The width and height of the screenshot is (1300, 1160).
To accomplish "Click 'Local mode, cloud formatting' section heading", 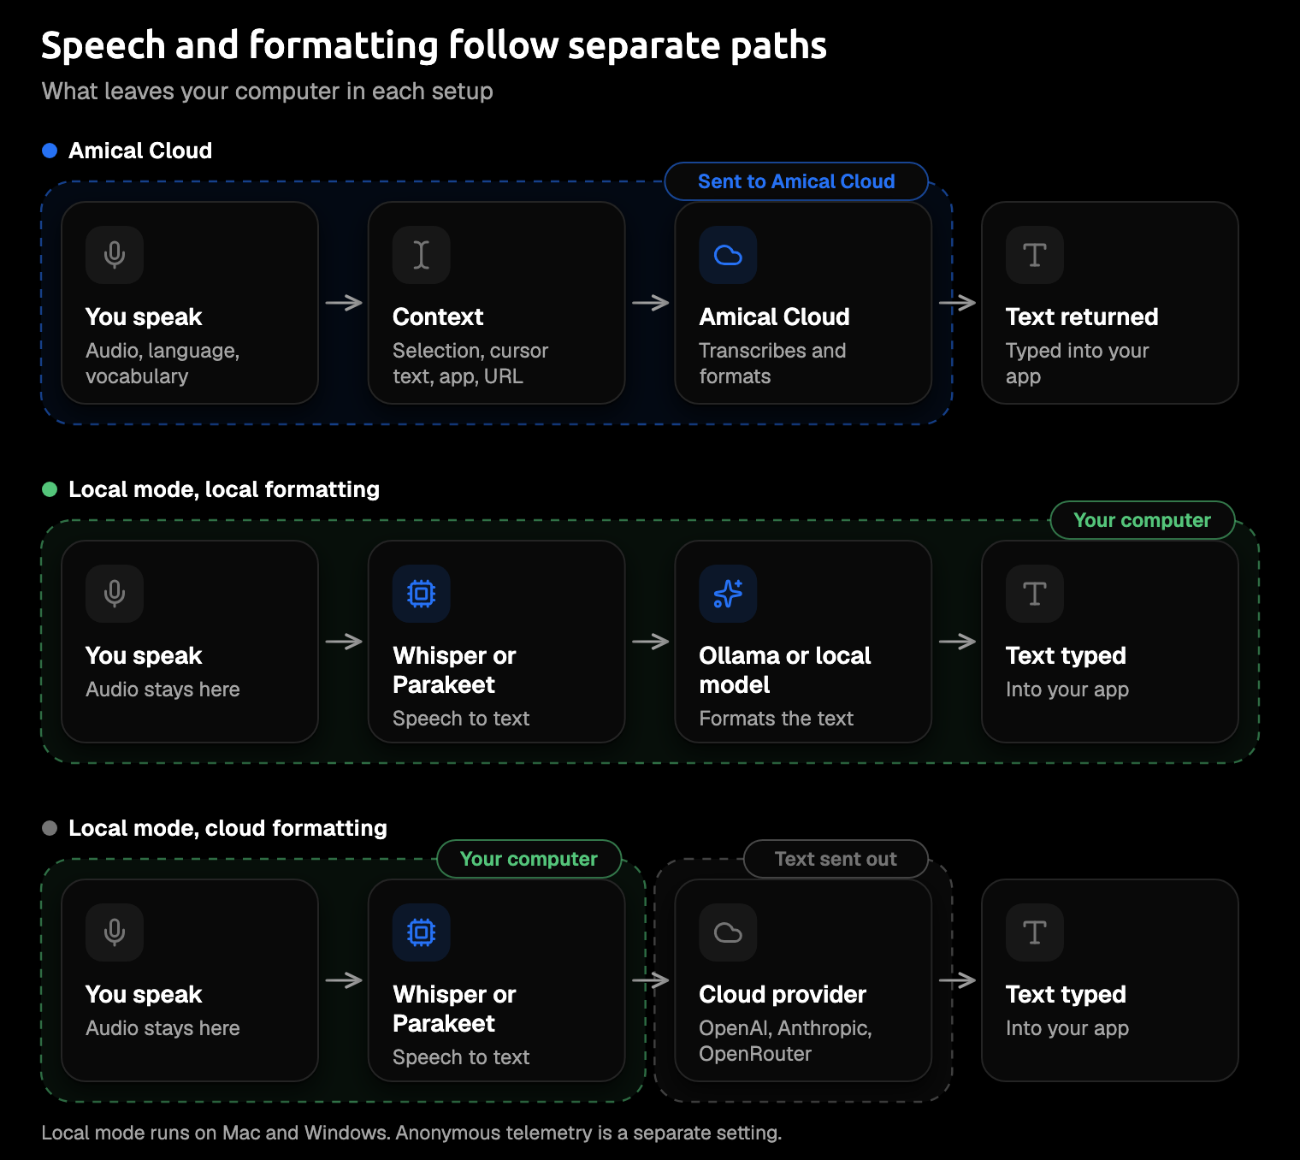I will 227,828.
